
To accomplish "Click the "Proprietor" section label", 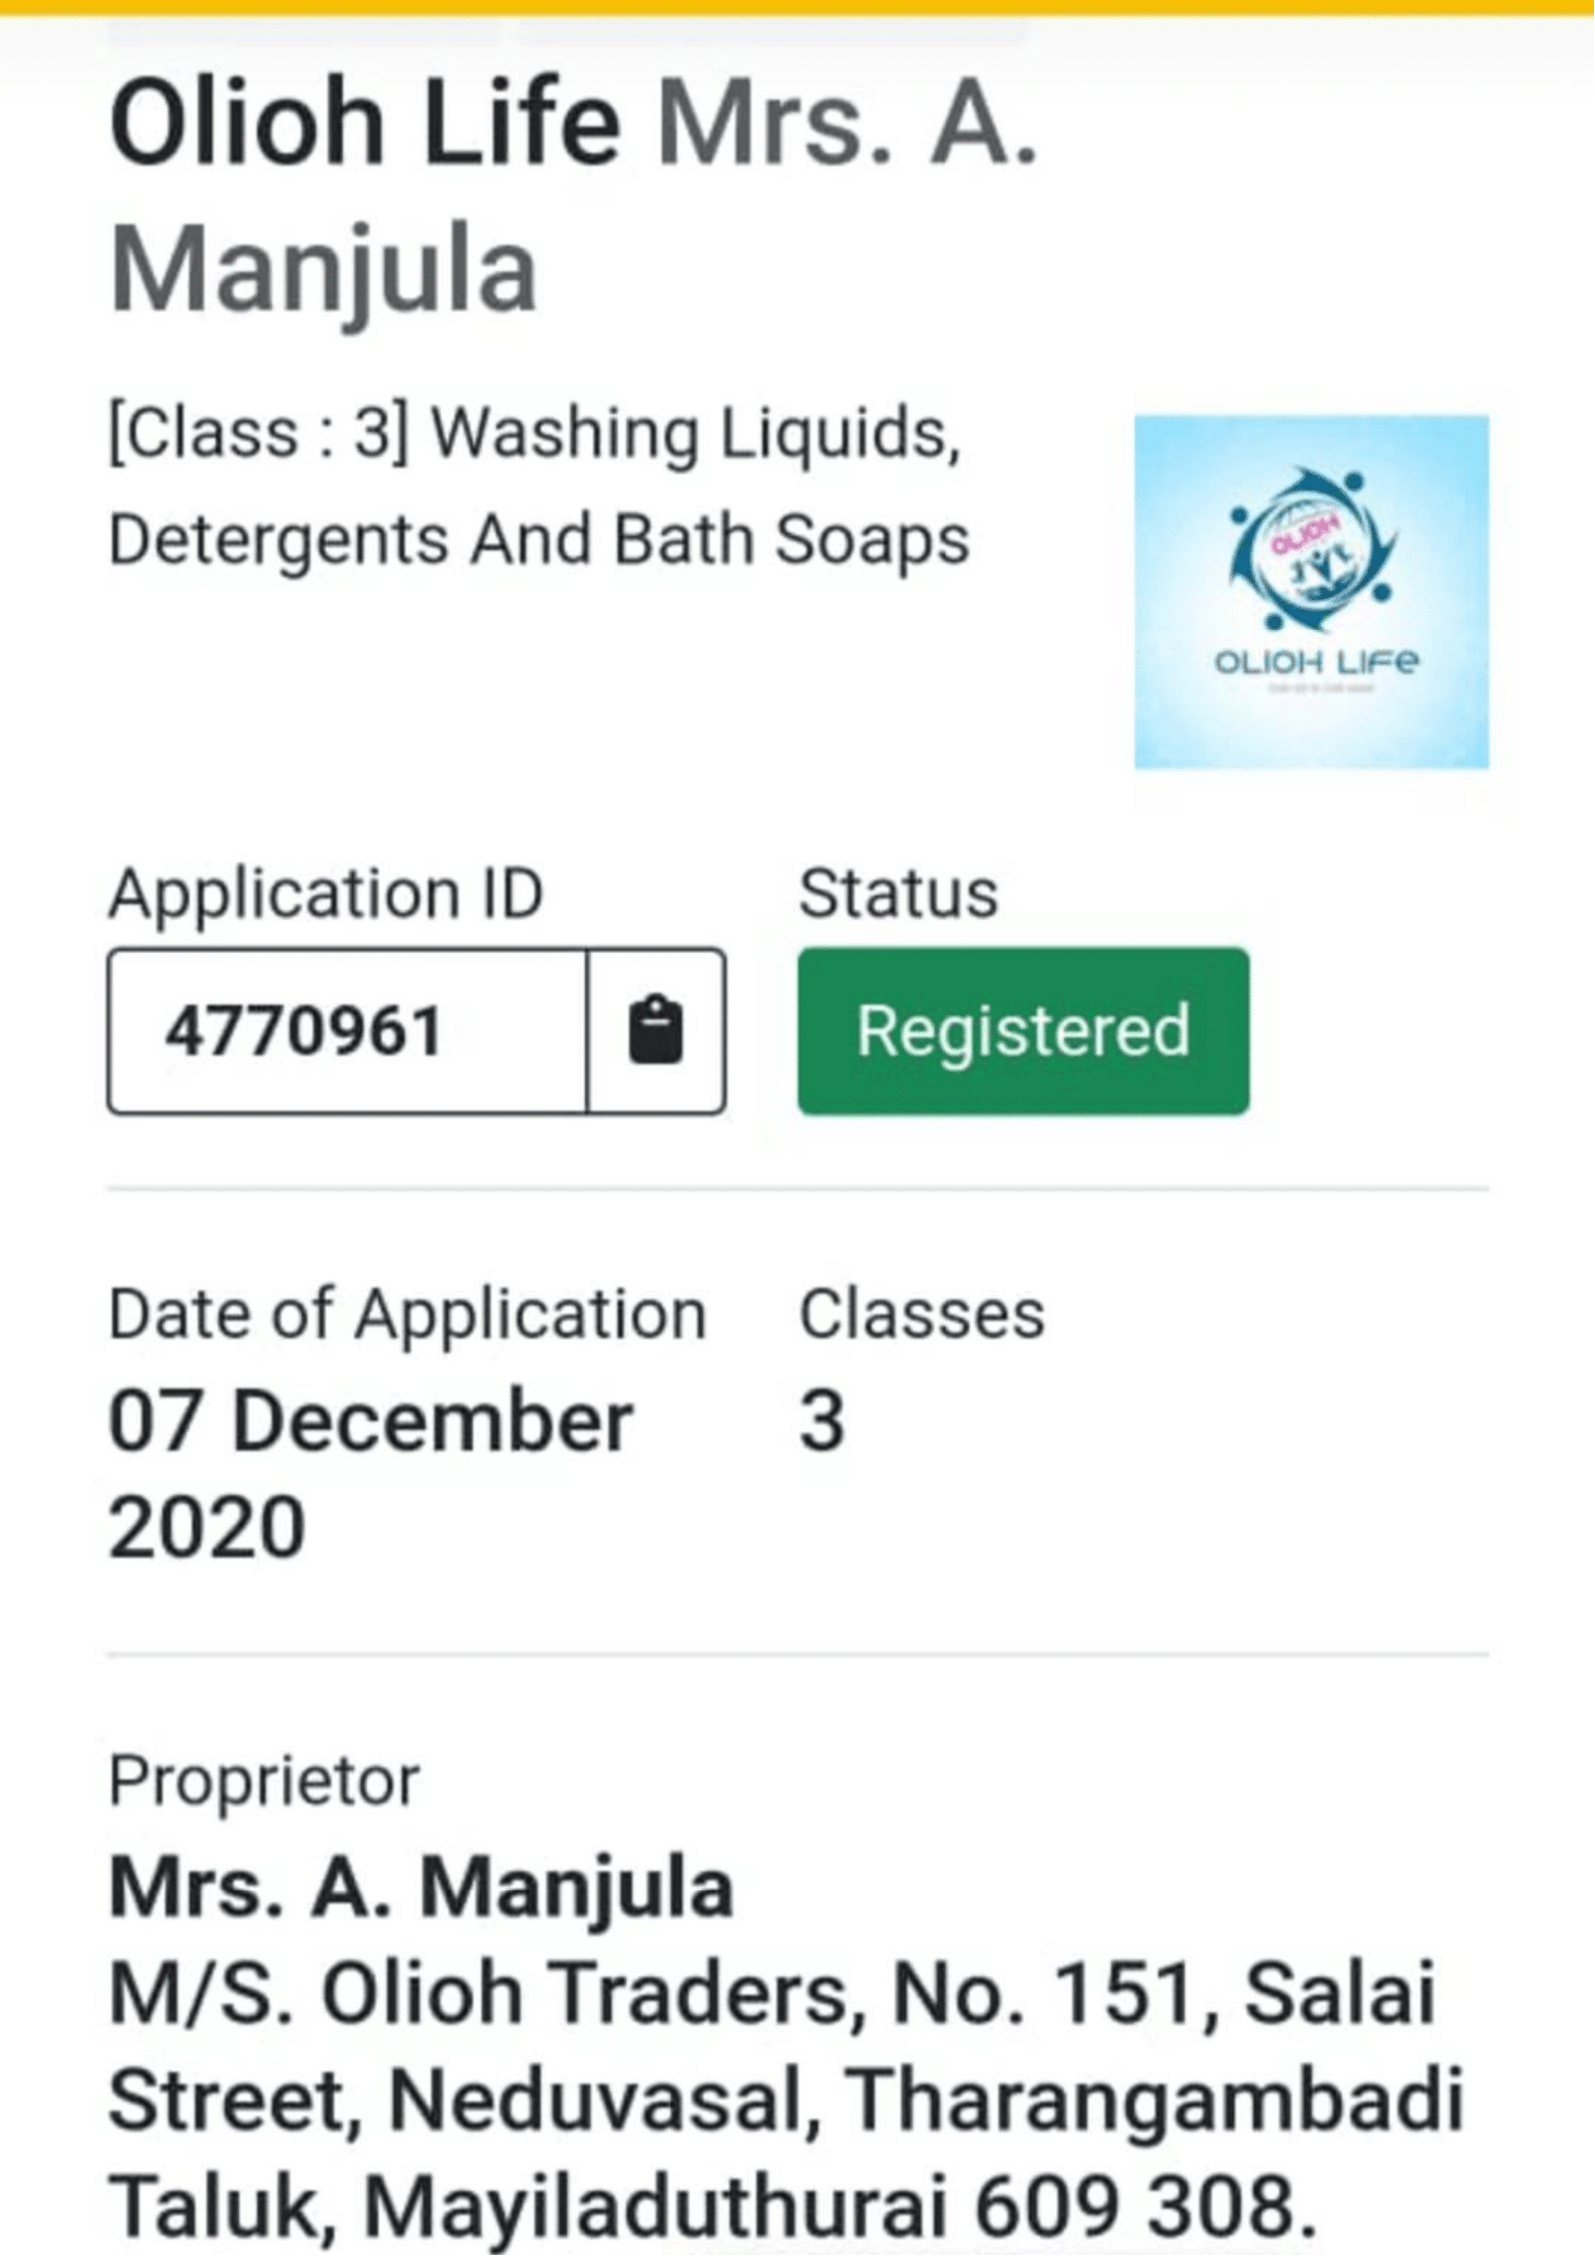I will tap(264, 1780).
